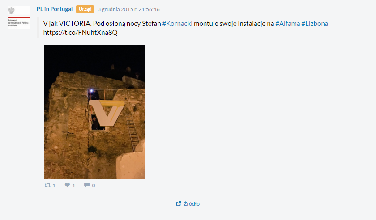Open the #Kornacki hashtag
This screenshot has width=376, height=220.
[177, 24]
